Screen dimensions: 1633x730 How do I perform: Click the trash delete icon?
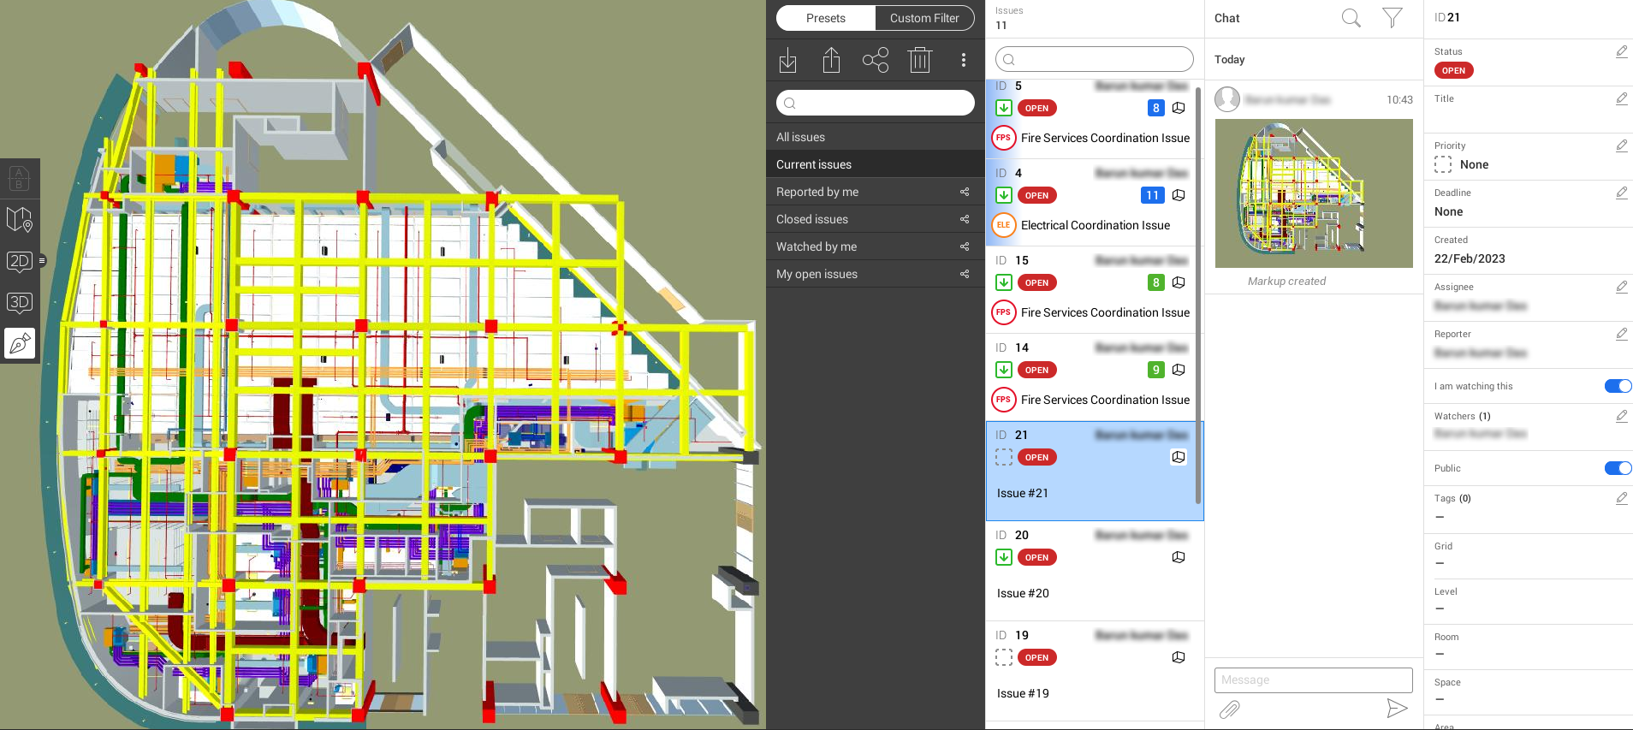pyautogui.click(x=920, y=61)
